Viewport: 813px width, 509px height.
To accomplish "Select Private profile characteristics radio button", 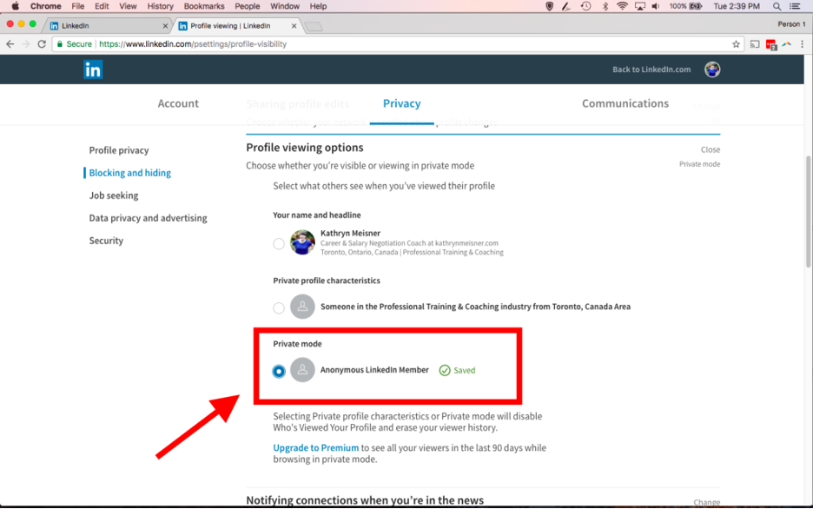I will point(279,307).
